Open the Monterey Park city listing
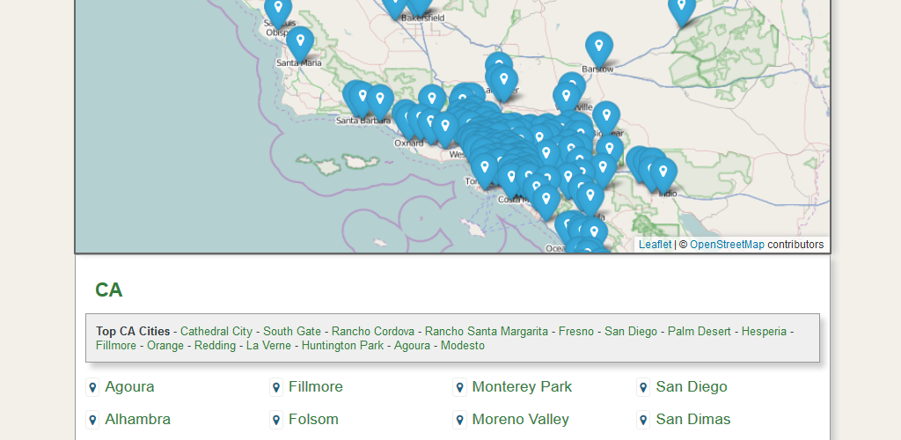The image size is (901, 440). [522, 387]
